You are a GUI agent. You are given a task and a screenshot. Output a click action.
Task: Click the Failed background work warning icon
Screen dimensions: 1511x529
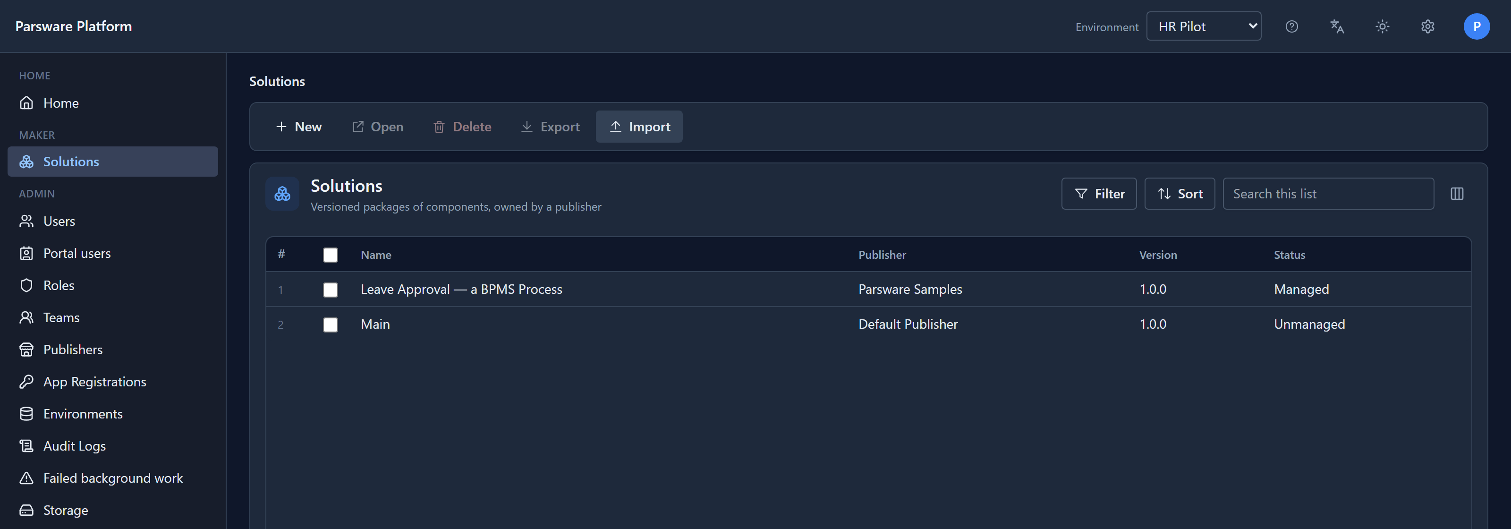point(26,478)
